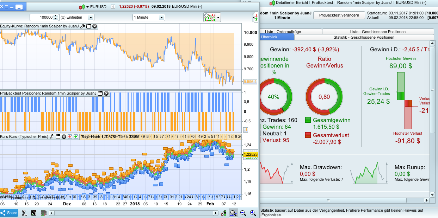Screen dimensions: 438x218
Task: Click the red-green side panel toggle arrows
Action: pyautogui.click(x=255, y=17)
